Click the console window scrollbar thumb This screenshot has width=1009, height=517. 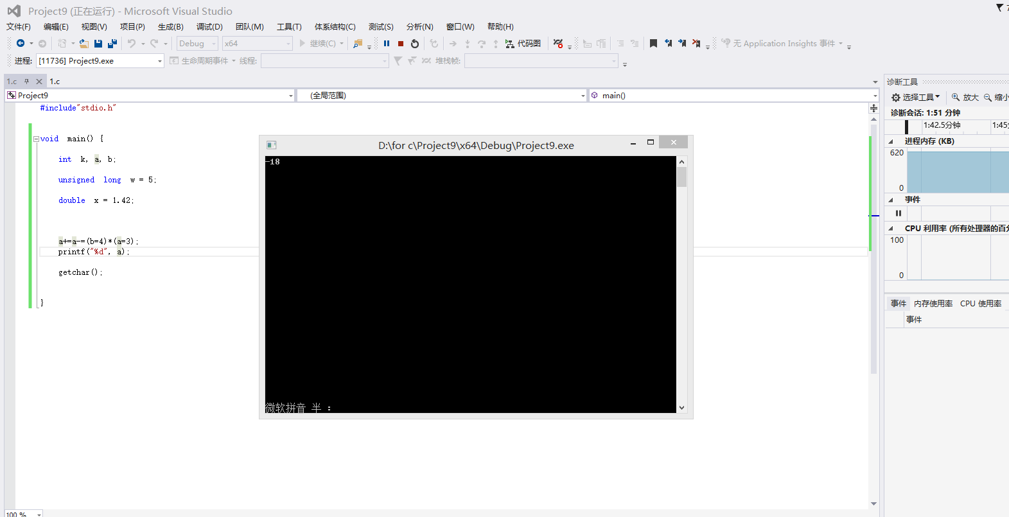[681, 177]
